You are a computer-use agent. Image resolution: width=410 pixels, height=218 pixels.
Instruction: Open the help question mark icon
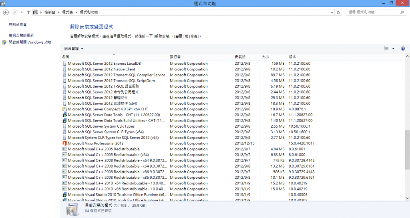coord(403,48)
